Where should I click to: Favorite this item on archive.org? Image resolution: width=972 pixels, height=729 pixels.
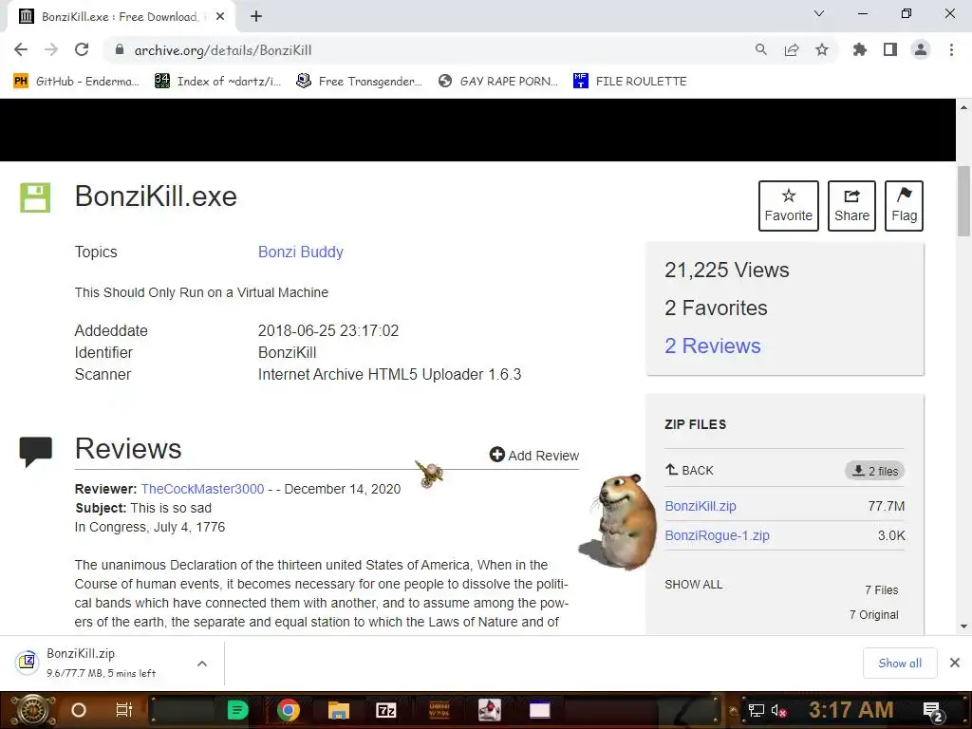[789, 206]
